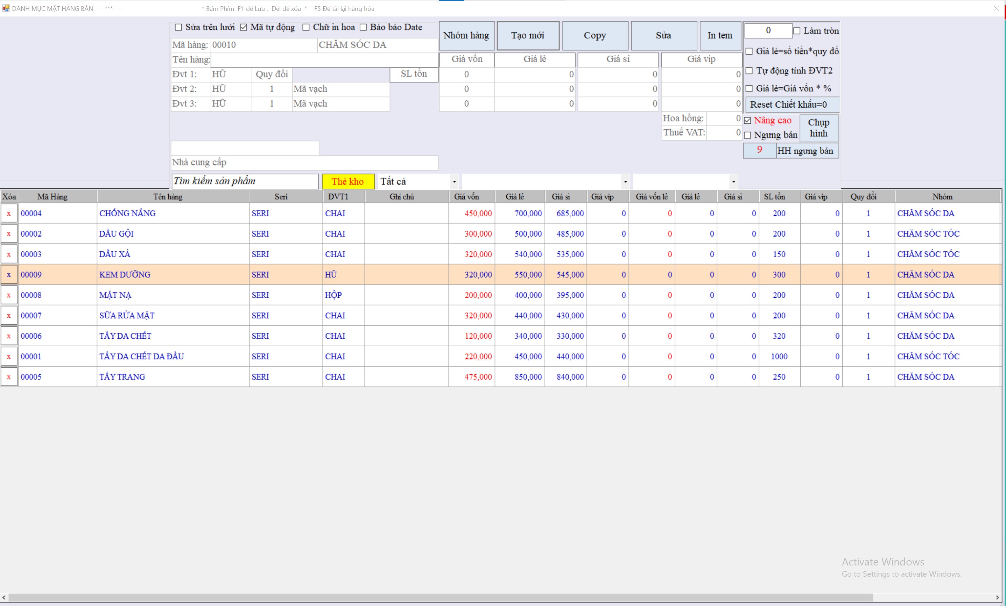The height and width of the screenshot is (606, 1006).
Task: Delete KEM DƯỠNG row with its x icon
Action: pos(9,274)
